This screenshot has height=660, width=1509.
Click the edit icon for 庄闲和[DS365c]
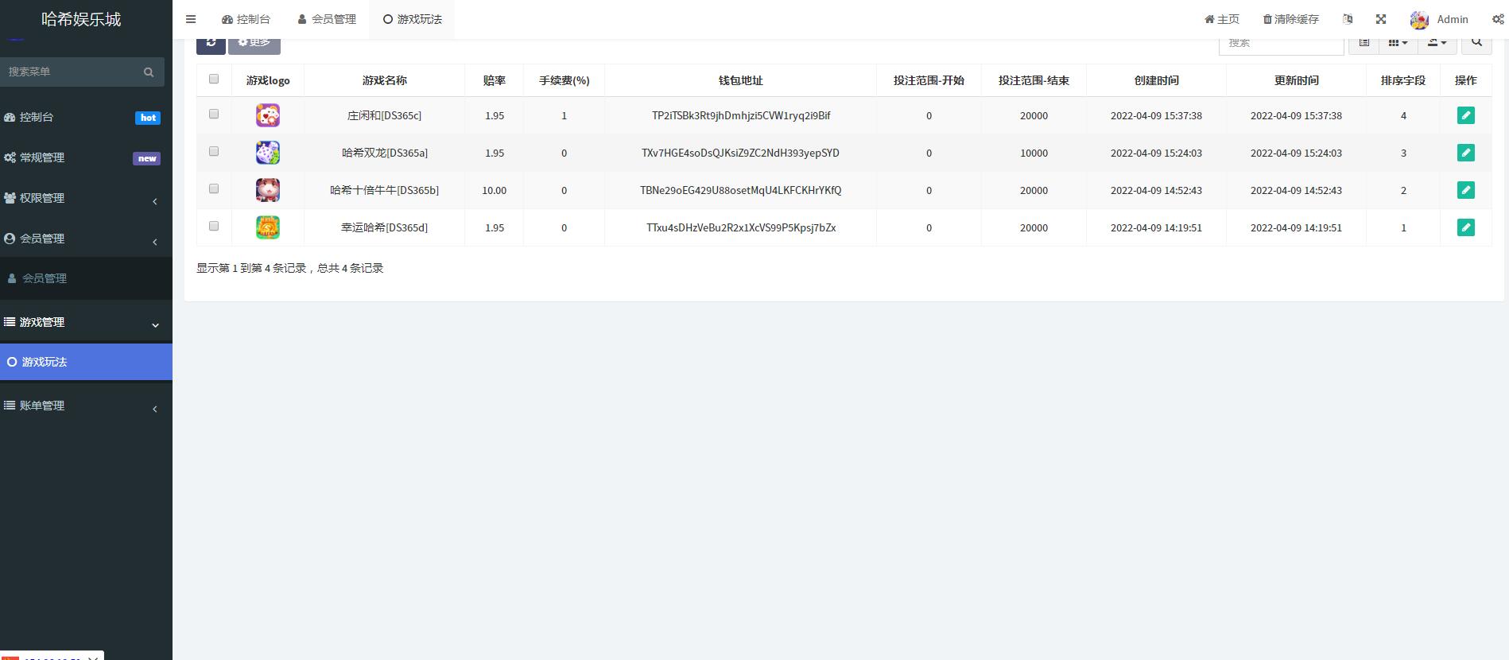(1465, 115)
